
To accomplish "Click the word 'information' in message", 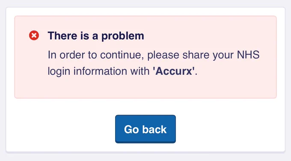I will point(100,71).
